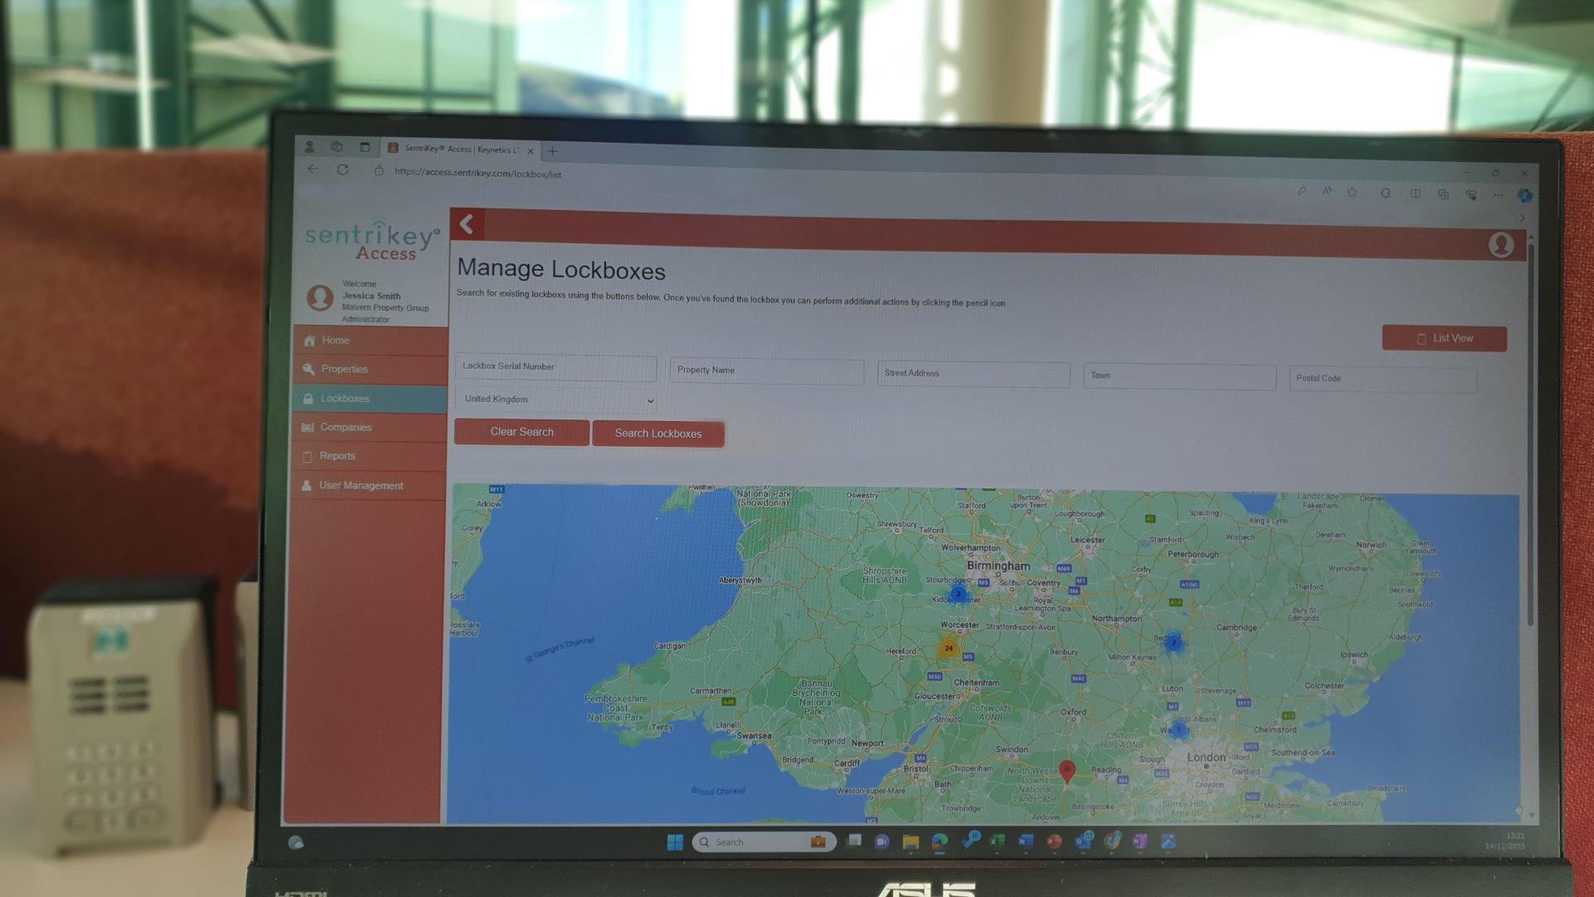Open the Home menu item
The width and height of the screenshot is (1594, 897).
pos(335,341)
